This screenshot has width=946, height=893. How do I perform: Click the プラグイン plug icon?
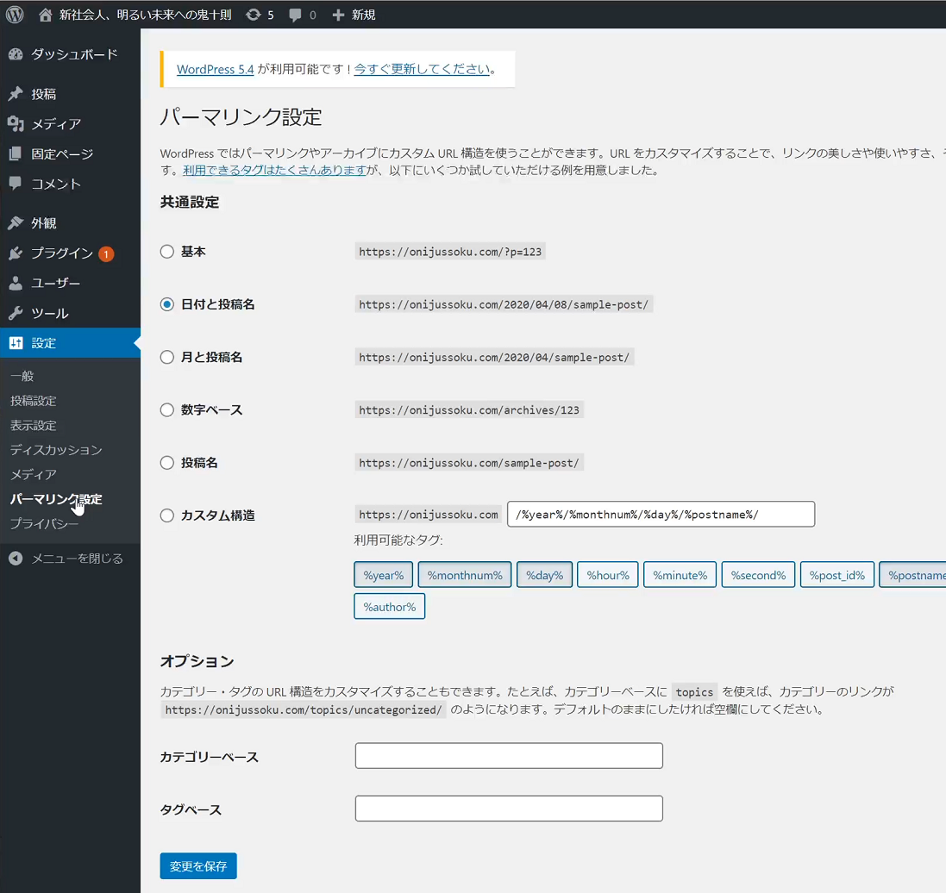pos(16,253)
